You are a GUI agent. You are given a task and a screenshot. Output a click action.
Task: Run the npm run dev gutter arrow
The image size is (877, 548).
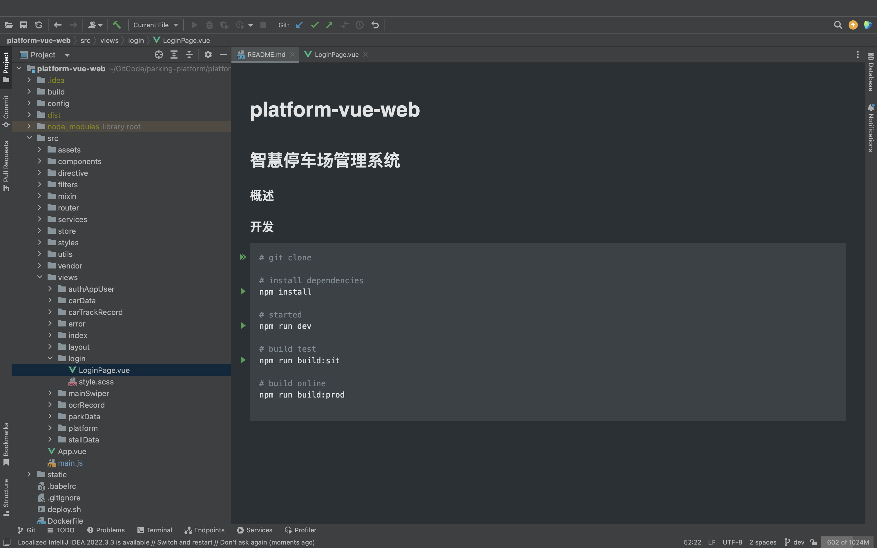tap(243, 326)
